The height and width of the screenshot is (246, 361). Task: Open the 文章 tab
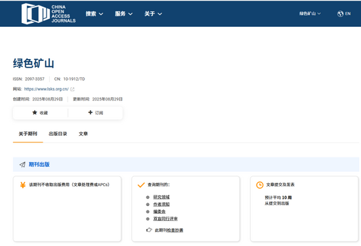coord(83,134)
